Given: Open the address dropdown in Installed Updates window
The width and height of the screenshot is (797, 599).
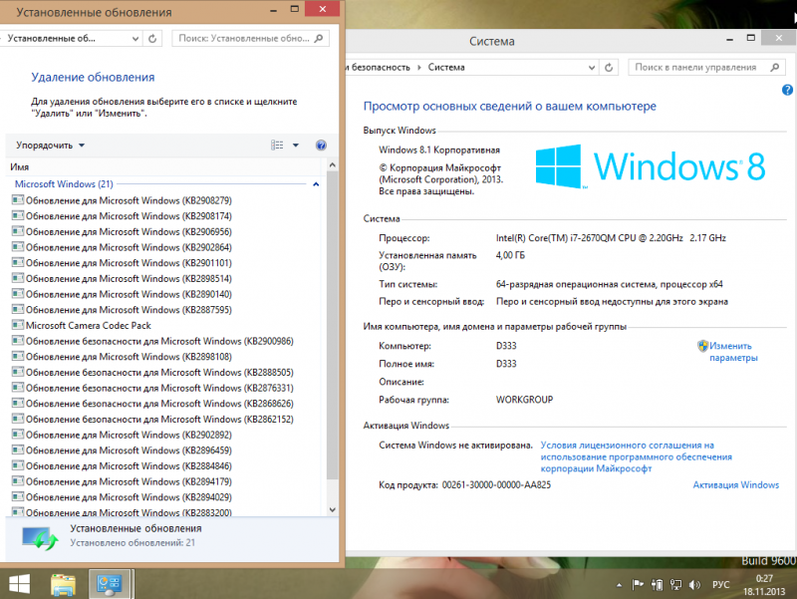Looking at the screenshot, I should click(x=135, y=38).
